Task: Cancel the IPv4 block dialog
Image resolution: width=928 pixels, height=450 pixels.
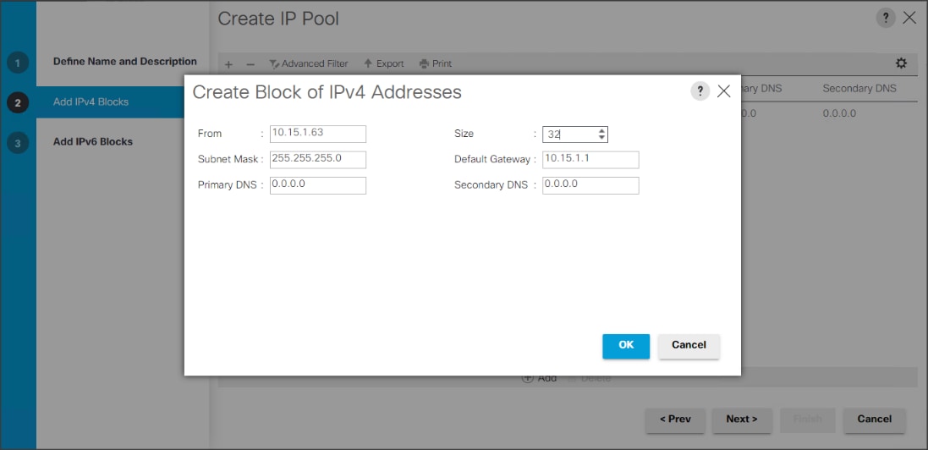Action: point(689,346)
